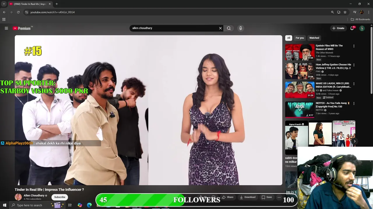Open options for How Jeffrey Epstien video
Image resolution: width=373 pixels, height=209 pixels.
point(354,65)
